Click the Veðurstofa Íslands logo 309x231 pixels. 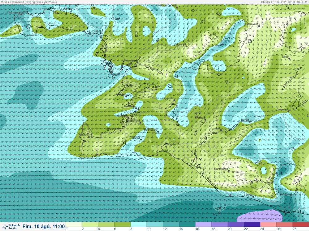tap(11, 226)
